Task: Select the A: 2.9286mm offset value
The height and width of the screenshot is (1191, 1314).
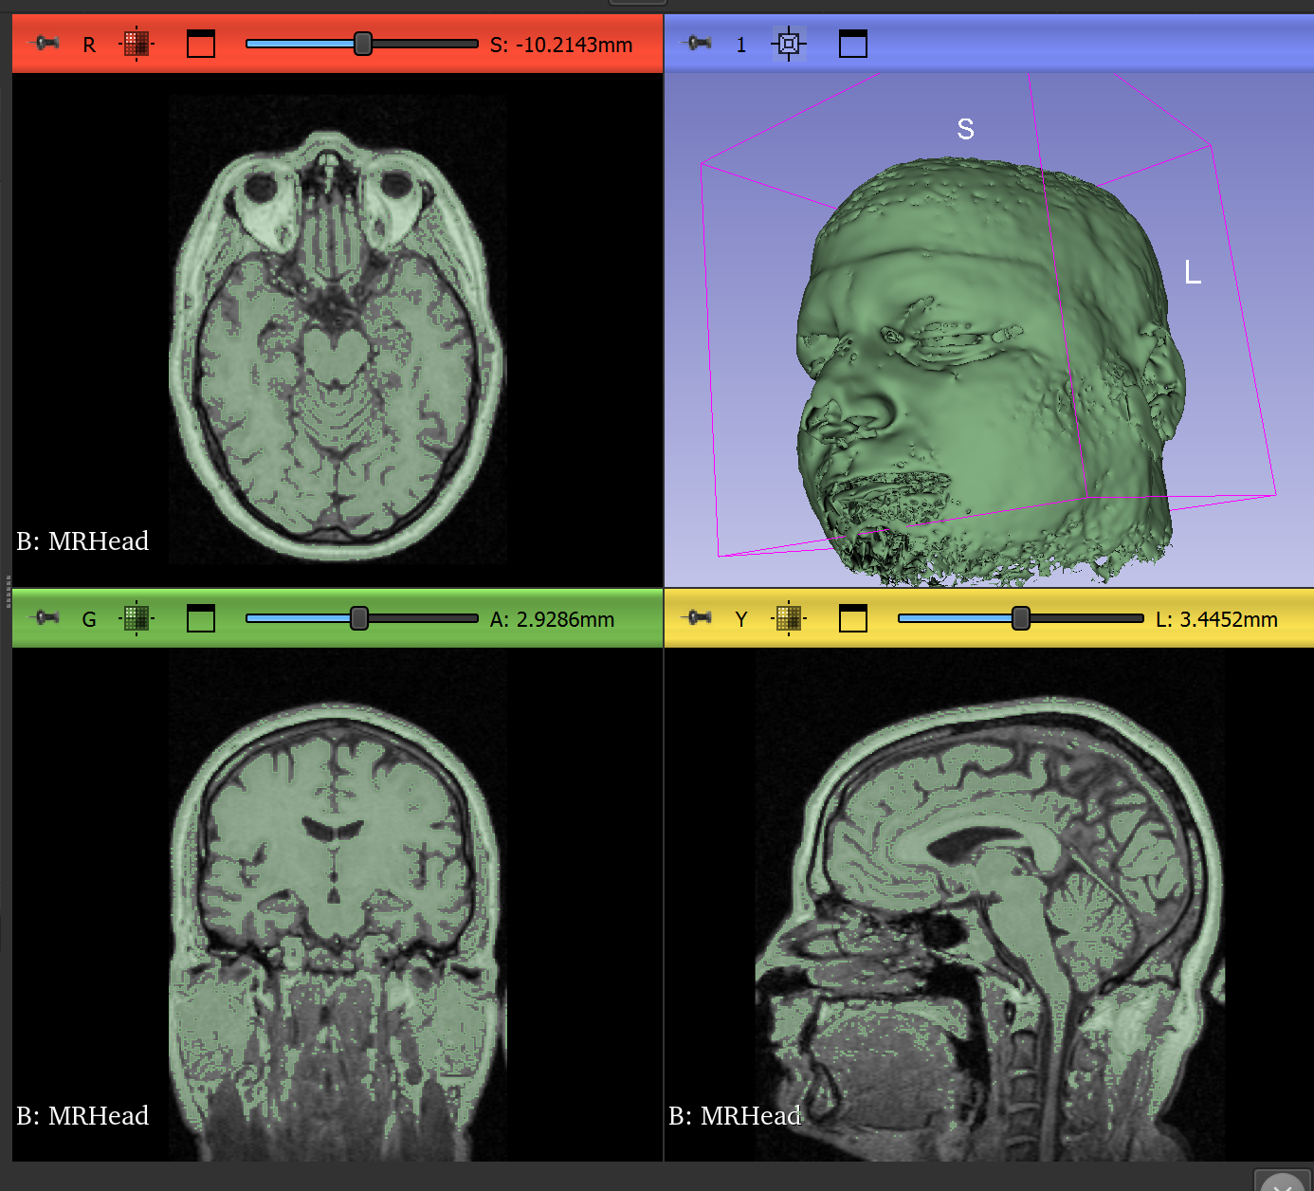Action: click(x=552, y=619)
